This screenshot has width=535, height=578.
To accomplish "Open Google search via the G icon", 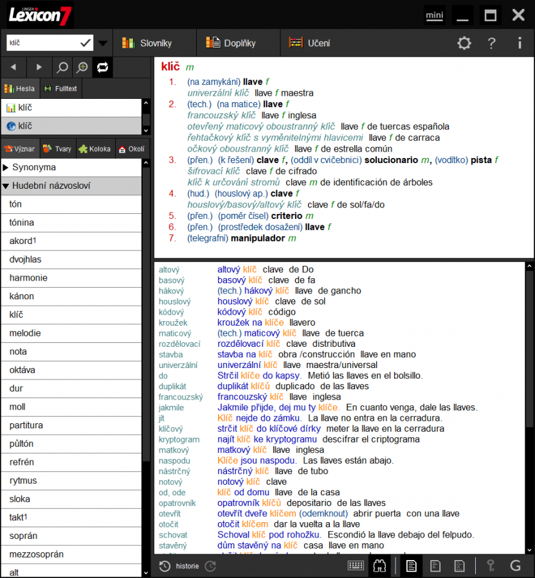I will coord(515,566).
